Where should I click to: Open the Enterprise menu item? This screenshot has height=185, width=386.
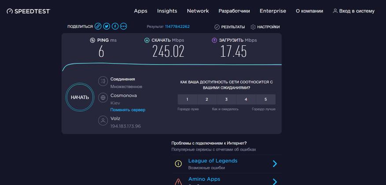tap(273, 11)
